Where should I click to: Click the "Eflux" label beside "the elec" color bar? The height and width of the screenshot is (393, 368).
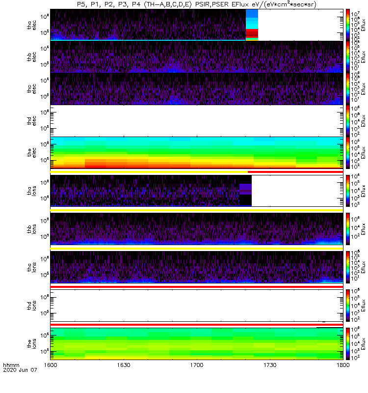363,153
